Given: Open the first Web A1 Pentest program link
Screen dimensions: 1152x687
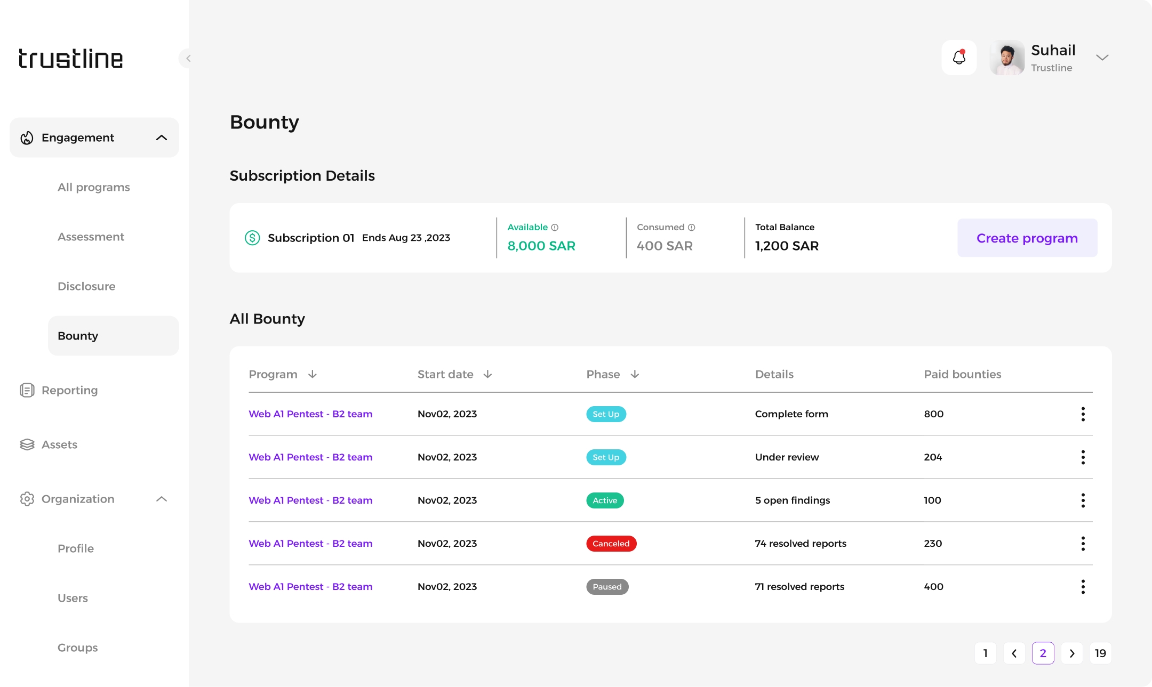Looking at the screenshot, I should [310, 414].
